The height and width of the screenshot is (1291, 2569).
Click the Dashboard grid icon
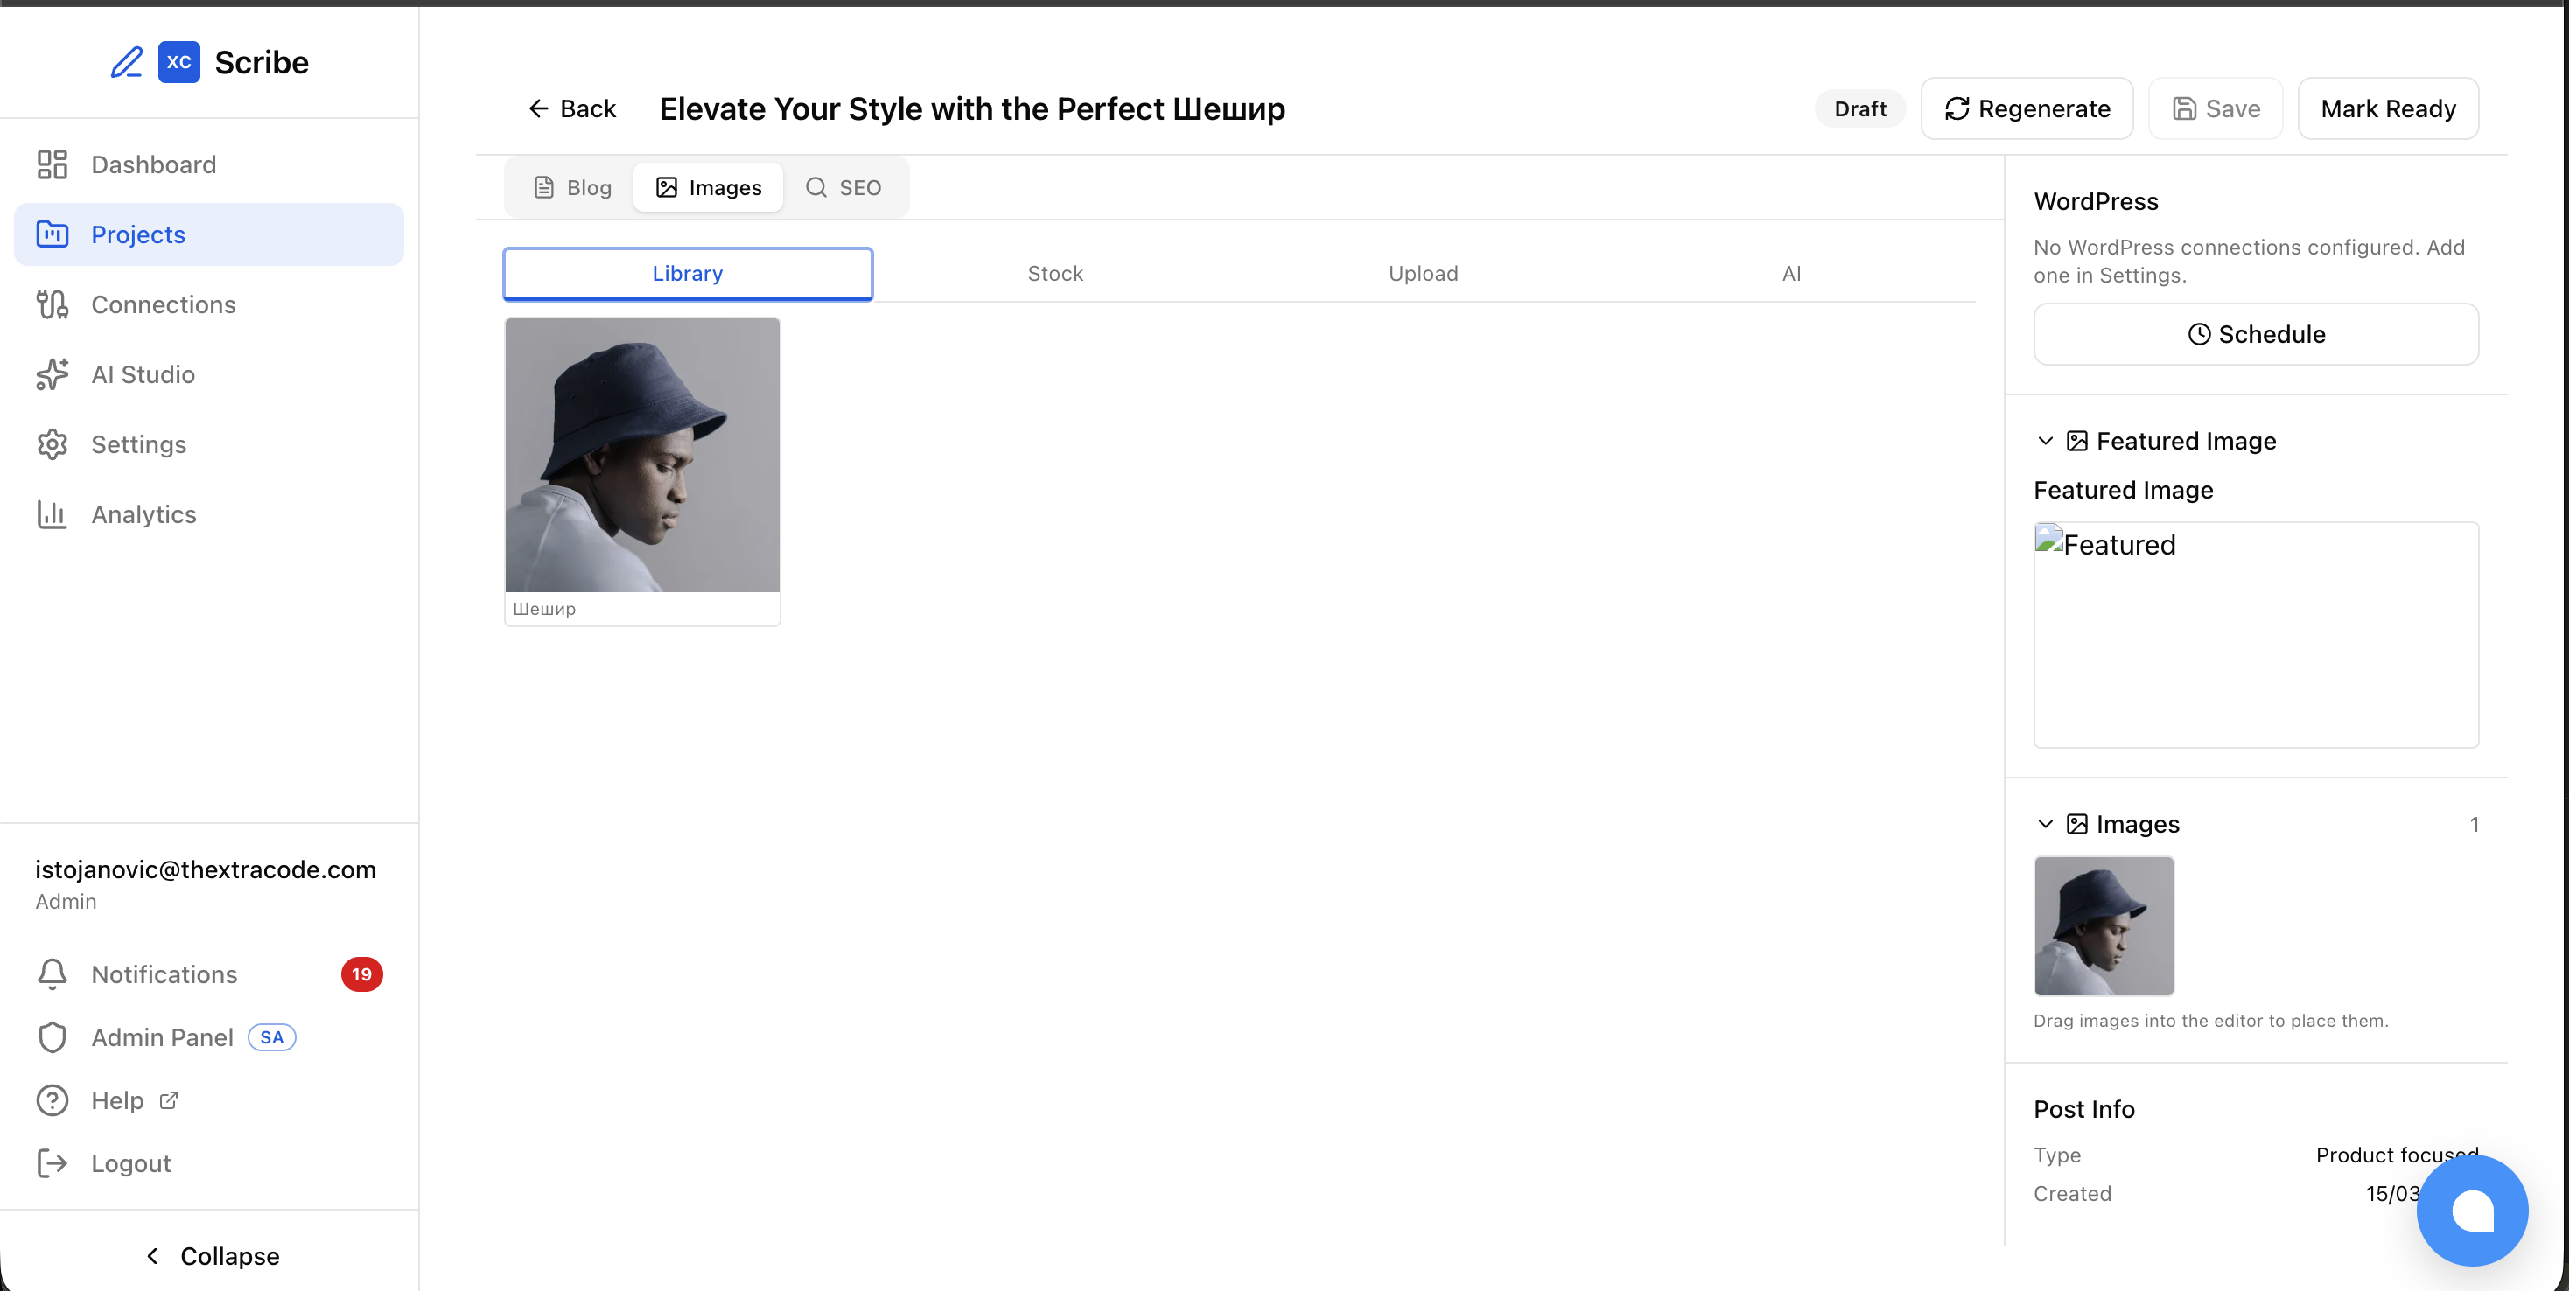point(52,164)
